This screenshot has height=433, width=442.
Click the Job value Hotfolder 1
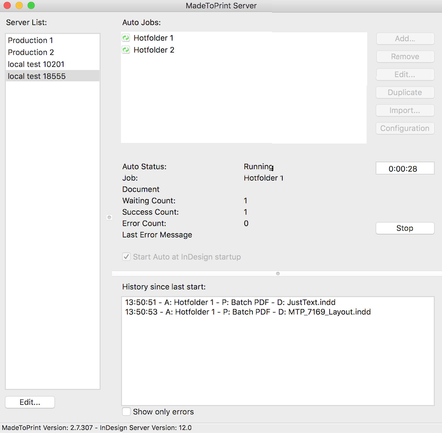[x=264, y=178]
